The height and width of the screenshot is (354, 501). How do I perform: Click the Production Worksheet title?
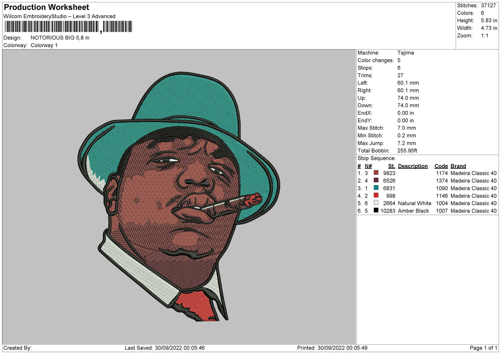pos(46,7)
